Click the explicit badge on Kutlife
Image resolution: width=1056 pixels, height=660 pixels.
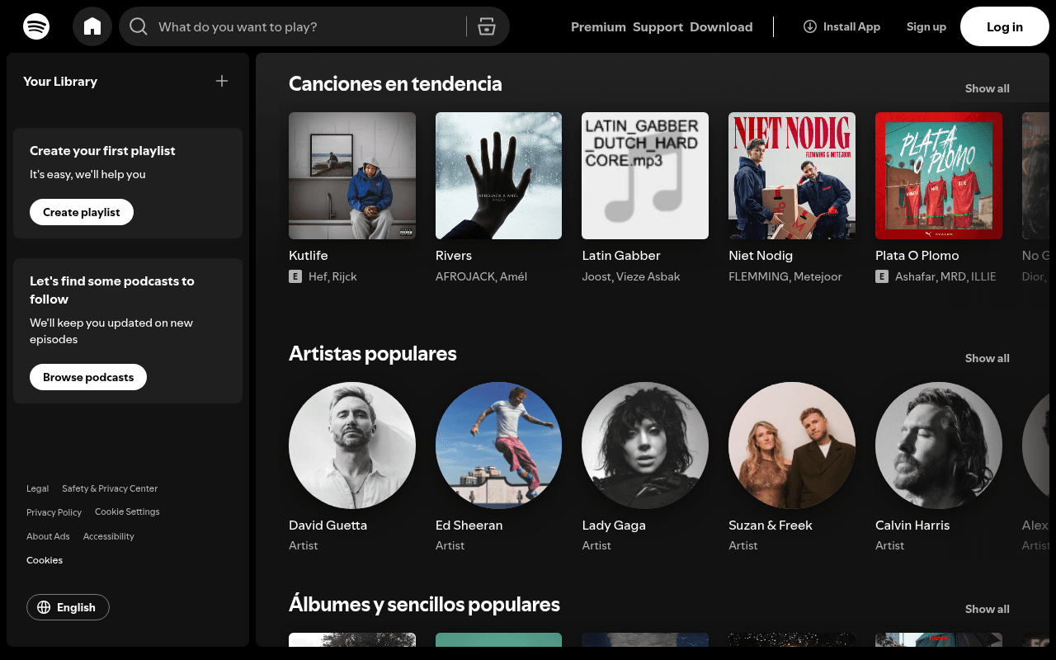(295, 276)
